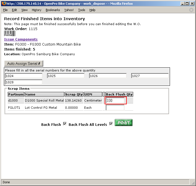Click the window resize grip corner

(193, 183)
